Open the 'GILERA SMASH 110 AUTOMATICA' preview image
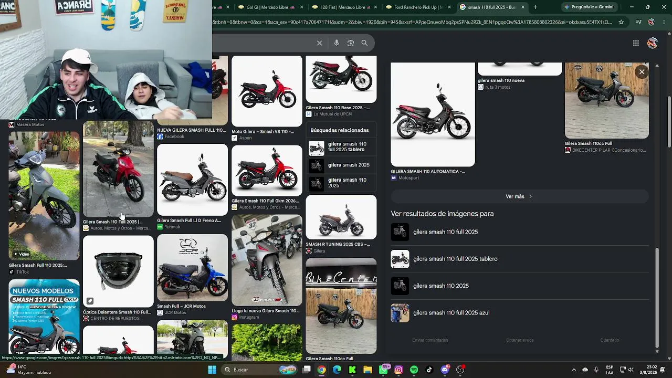 click(x=433, y=114)
